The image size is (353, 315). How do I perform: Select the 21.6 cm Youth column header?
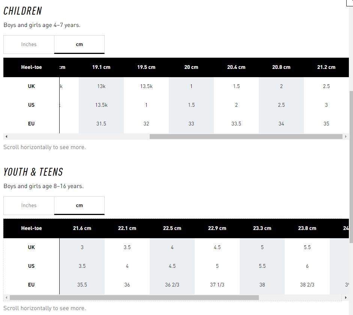[x=82, y=228]
